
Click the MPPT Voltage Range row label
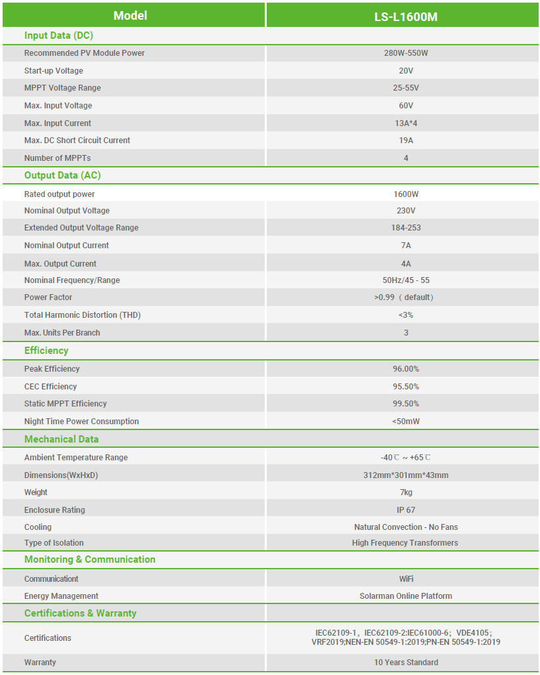point(62,88)
